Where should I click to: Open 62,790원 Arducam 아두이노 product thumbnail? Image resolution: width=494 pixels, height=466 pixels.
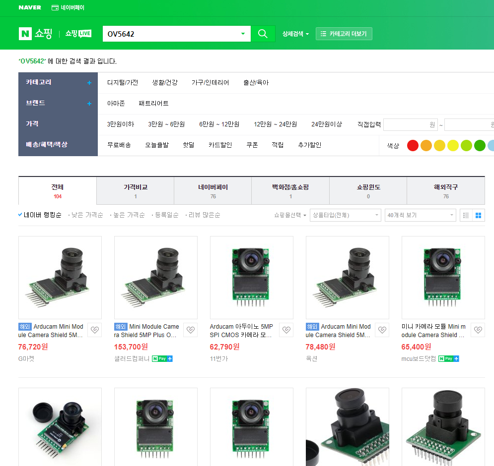pos(251,278)
